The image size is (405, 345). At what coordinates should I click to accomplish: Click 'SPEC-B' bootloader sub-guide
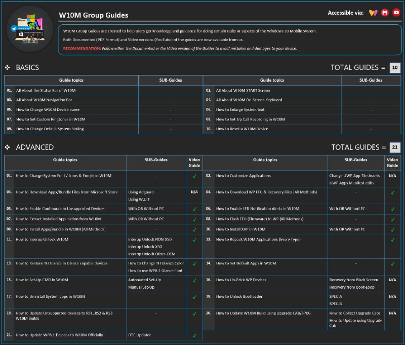(x=336, y=304)
